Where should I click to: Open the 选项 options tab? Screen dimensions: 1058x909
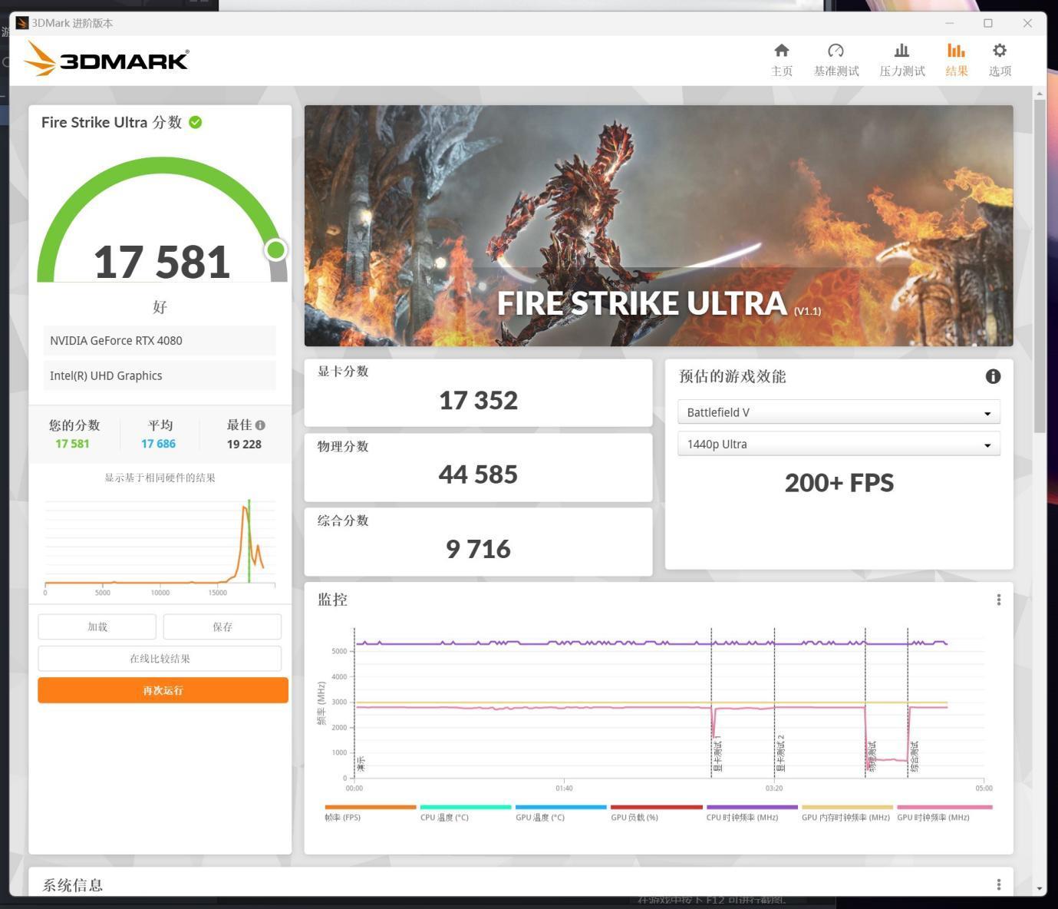point(1000,60)
